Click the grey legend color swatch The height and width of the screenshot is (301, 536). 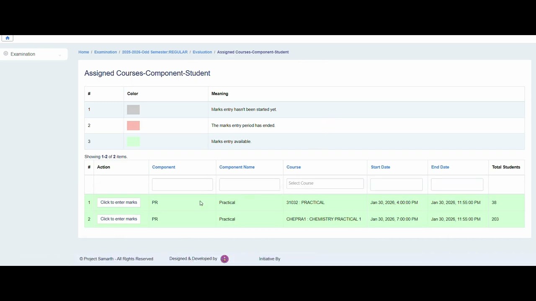point(133,110)
